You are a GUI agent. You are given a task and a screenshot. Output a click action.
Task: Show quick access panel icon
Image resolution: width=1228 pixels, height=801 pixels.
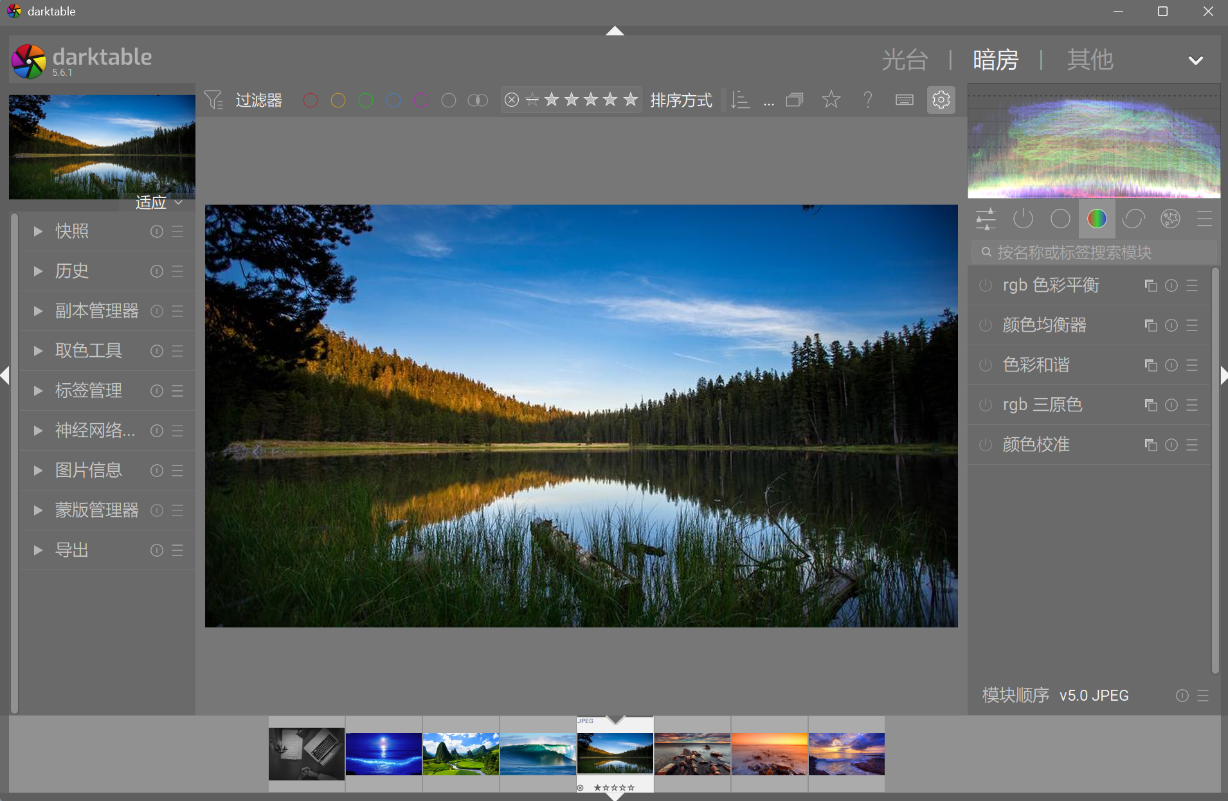pos(986,219)
